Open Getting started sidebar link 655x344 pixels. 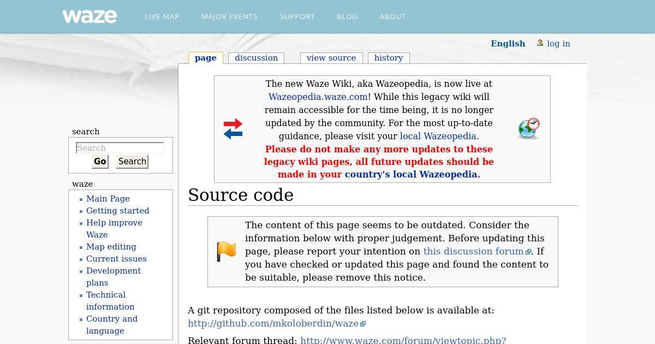pyautogui.click(x=118, y=211)
